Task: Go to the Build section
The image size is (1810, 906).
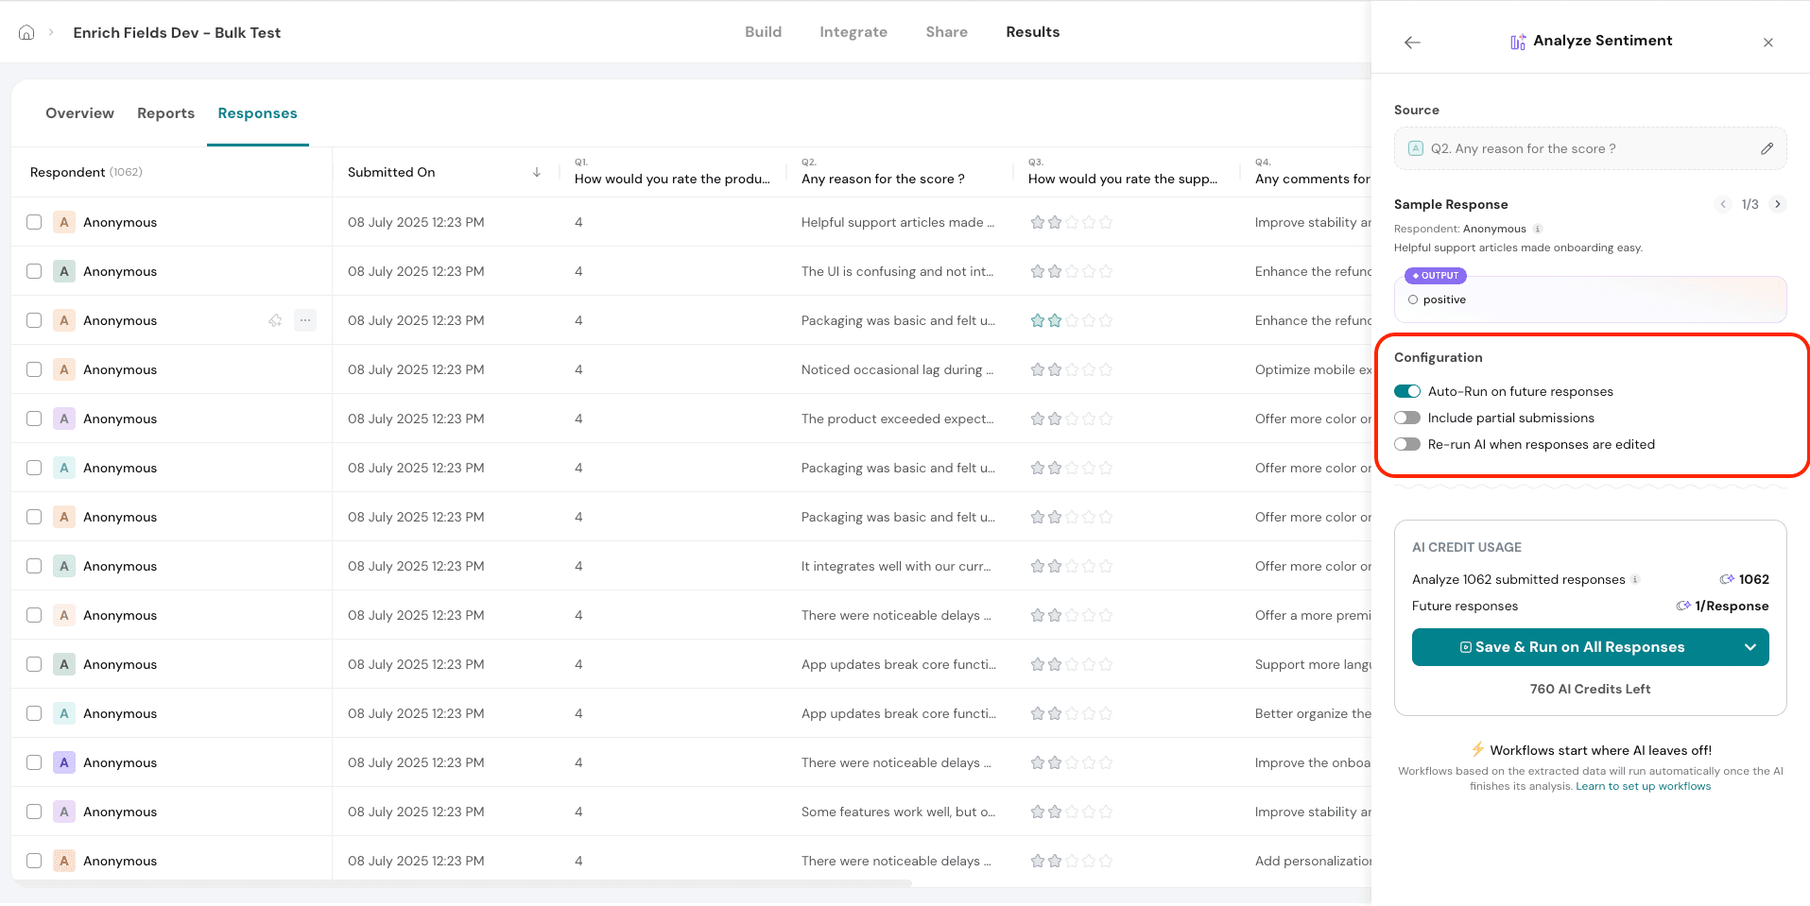Action: pos(763,32)
